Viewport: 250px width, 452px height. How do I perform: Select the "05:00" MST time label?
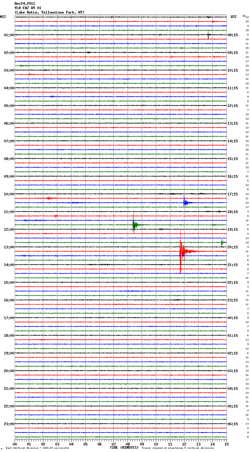point(9,106)
